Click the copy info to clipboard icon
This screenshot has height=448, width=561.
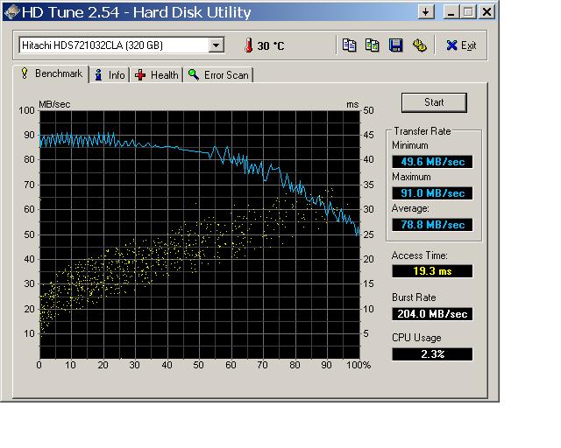pyautogui.click(x=350, y=45)
